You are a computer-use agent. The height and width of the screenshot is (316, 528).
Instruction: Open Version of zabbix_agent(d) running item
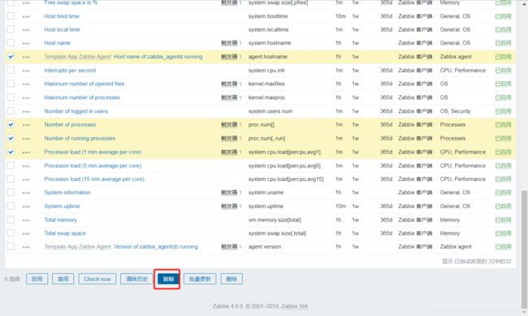point(156,247)
